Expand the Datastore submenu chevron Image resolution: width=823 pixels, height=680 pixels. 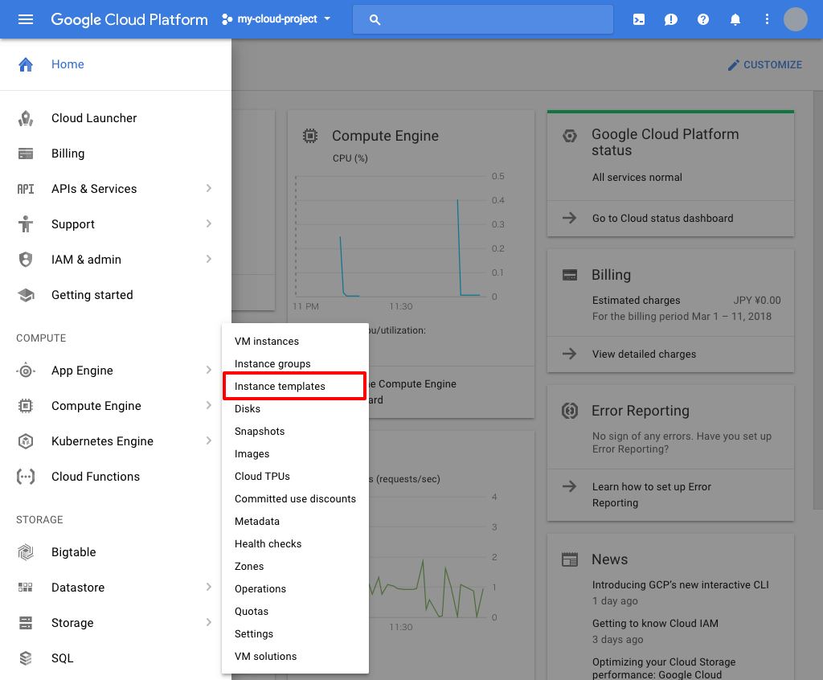tap(208, 587)
